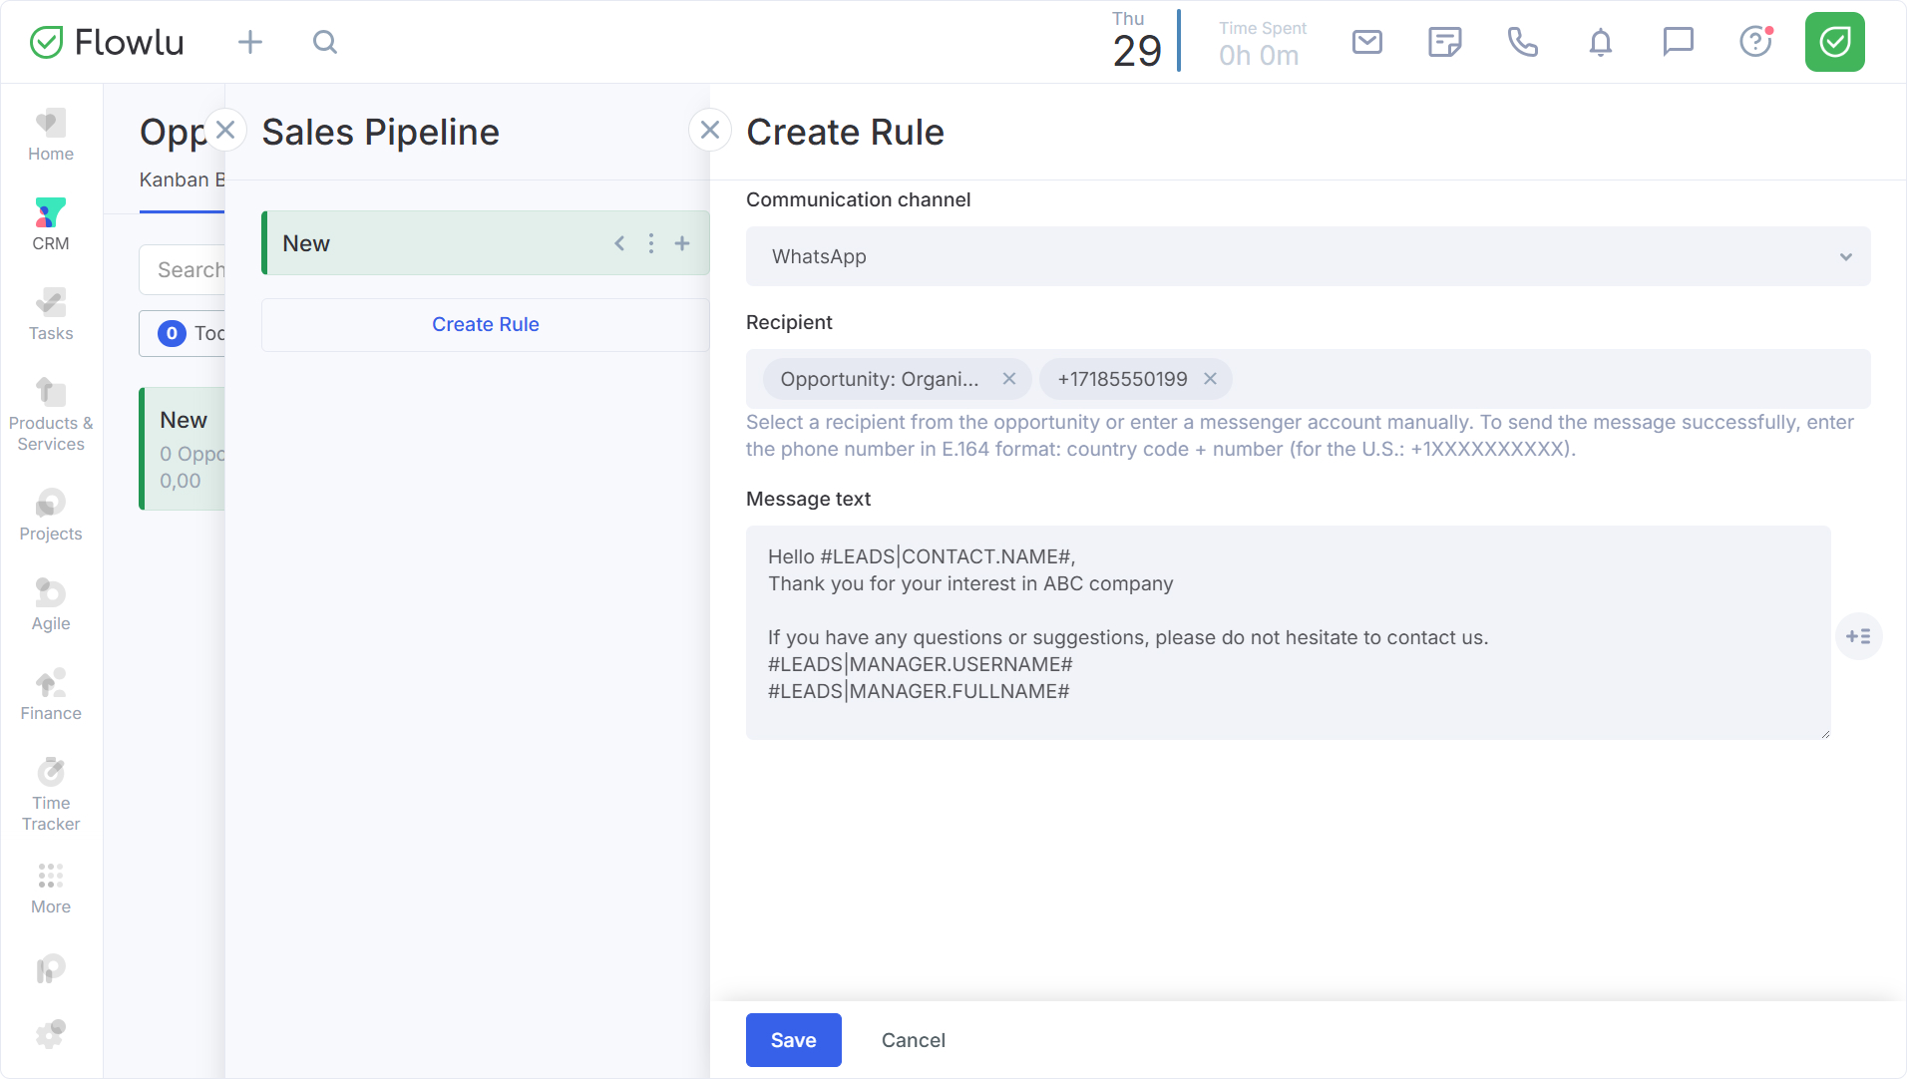Open the notes icon in header
This screenshot has width=1907, height=1079.
click(x=1444, y=42)
